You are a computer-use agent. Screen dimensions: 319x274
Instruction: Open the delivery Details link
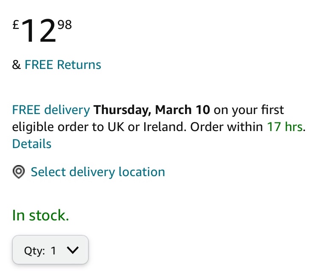(32, 144)
